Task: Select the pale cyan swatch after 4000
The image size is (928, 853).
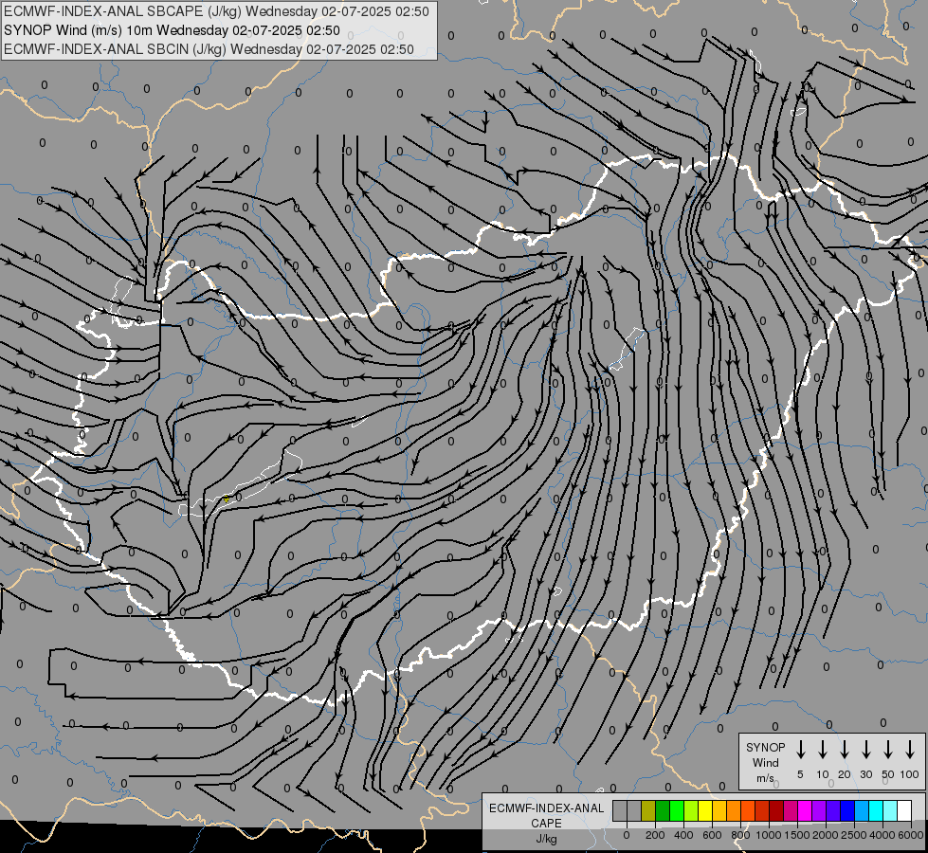Action: (891, 810)
